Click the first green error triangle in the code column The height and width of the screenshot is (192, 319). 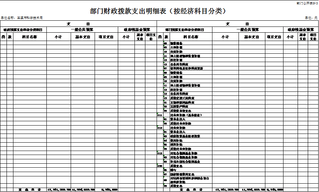[164, 42]
